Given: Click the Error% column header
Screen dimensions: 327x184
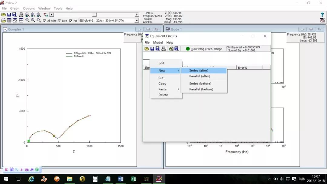Looking at the screenshot, I should click(249, 68).
